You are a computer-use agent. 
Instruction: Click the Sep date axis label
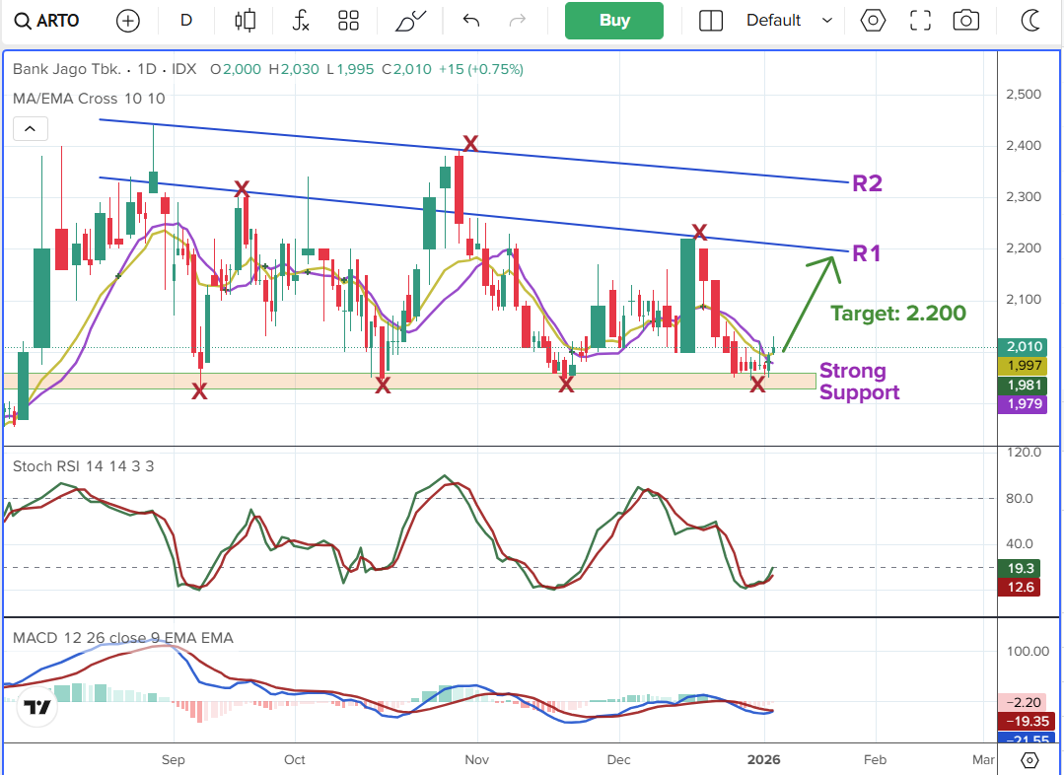click(x=173, y=759)
